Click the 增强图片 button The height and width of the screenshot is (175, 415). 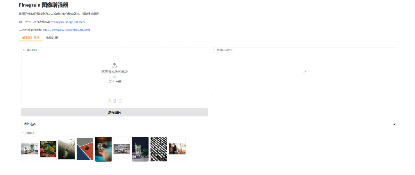tap(114, 112)
